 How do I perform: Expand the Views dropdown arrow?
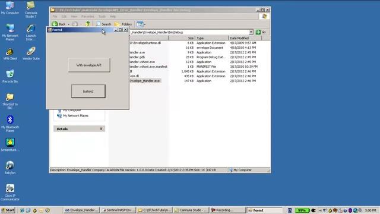tap(145, 24)
